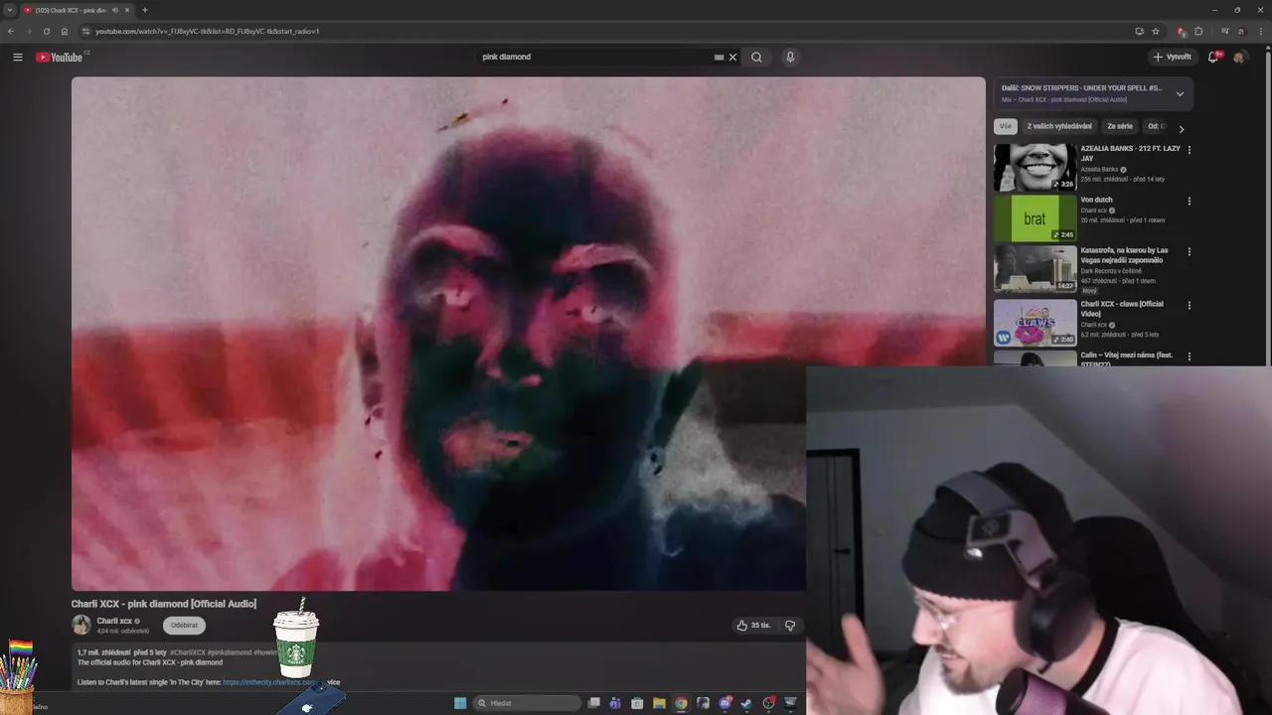The image size is (1272, 715).
Task: Open brat Von dutch thumbnail
Action: (x=1035, y=218)
